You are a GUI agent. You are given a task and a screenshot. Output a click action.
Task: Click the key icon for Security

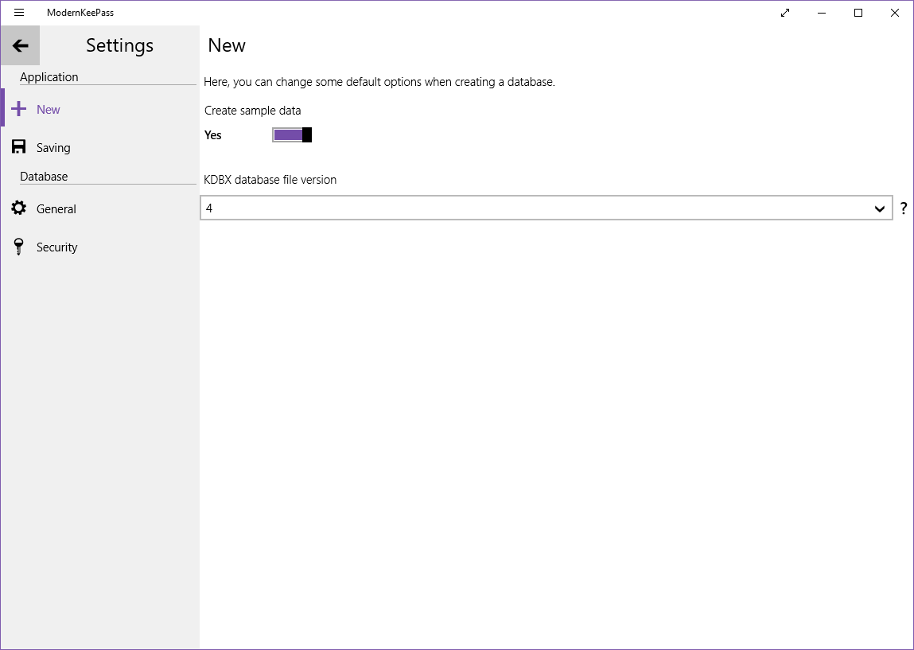pyautogui.click(x=19, y=247)
